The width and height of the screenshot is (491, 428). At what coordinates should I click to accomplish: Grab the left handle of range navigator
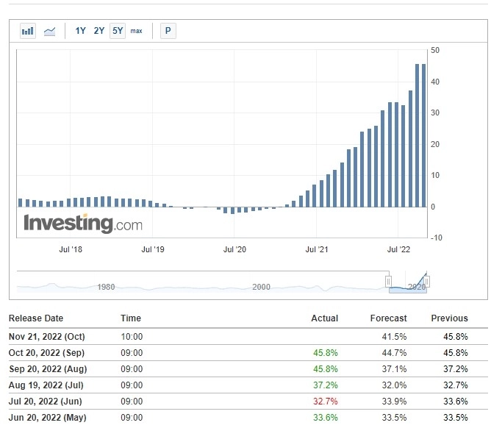[388, 282]
